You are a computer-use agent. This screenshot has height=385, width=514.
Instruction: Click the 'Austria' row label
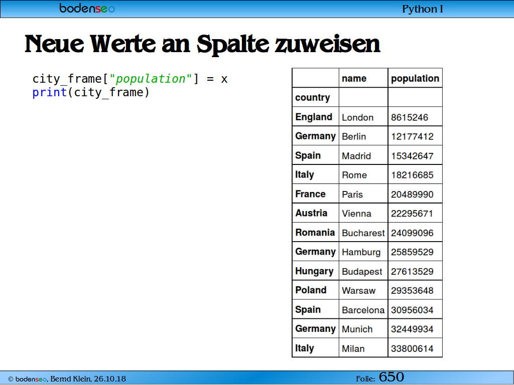[x=311, y=213]
